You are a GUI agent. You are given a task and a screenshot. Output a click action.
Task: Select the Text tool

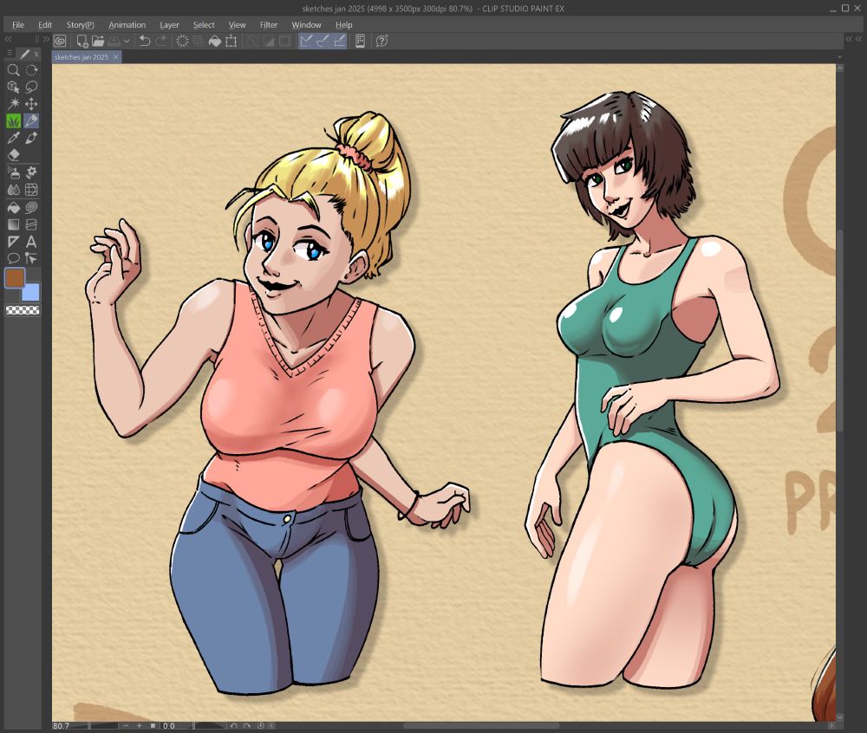(x=31, y=242)
